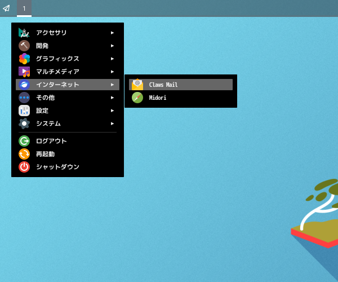
Task: Click the インターネット globe icon
Action: [24, 85]
